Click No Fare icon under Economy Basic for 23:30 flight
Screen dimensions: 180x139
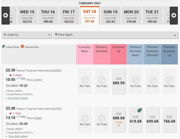[x=85, y=118]
